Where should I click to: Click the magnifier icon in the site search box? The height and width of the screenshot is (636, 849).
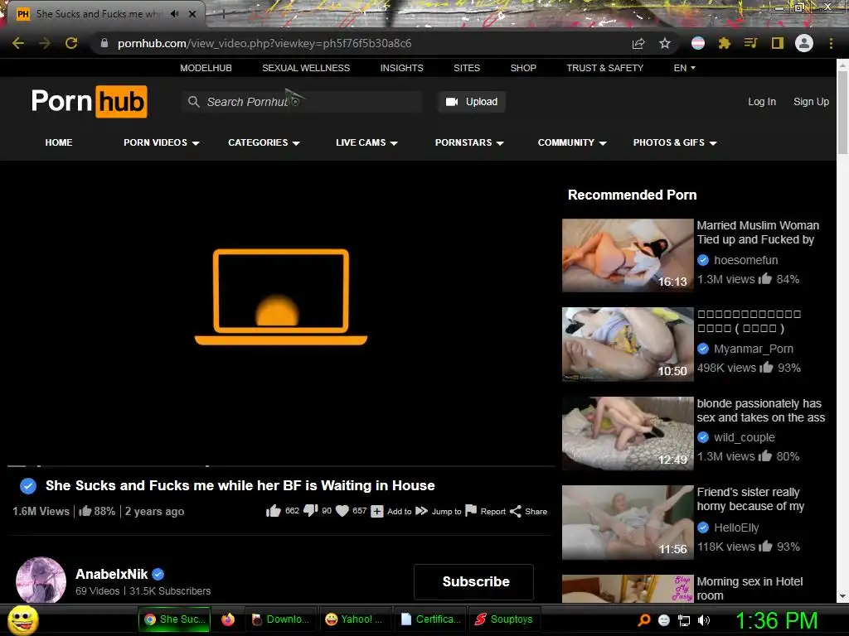(x=193, y=102)
